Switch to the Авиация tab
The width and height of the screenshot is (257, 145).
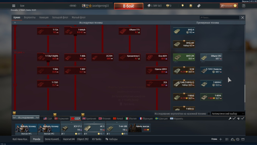[44, 17]
